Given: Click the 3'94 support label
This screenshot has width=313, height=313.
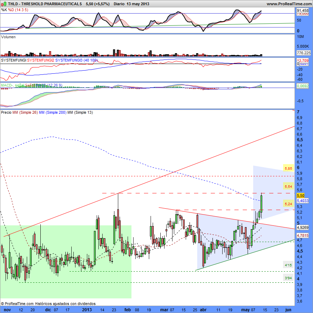Looking at the screenshot, I should tap(288, 278).
